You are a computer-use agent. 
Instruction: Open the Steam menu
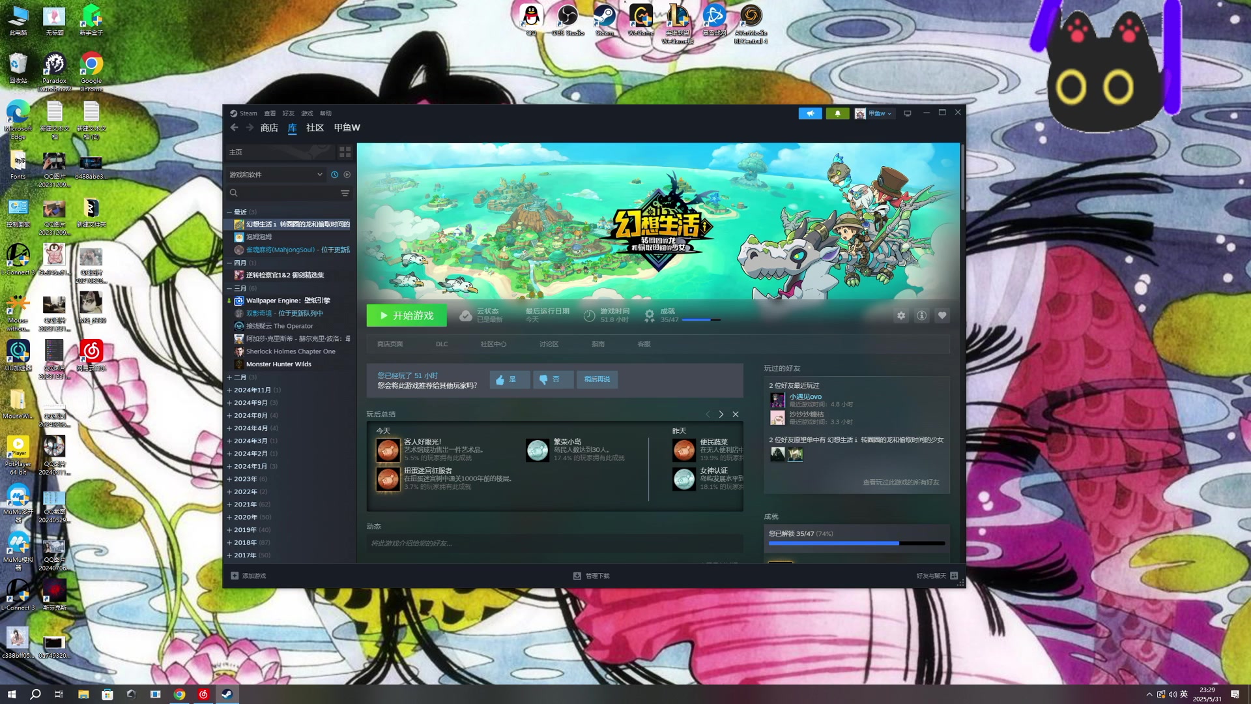(x=244, y=113)
